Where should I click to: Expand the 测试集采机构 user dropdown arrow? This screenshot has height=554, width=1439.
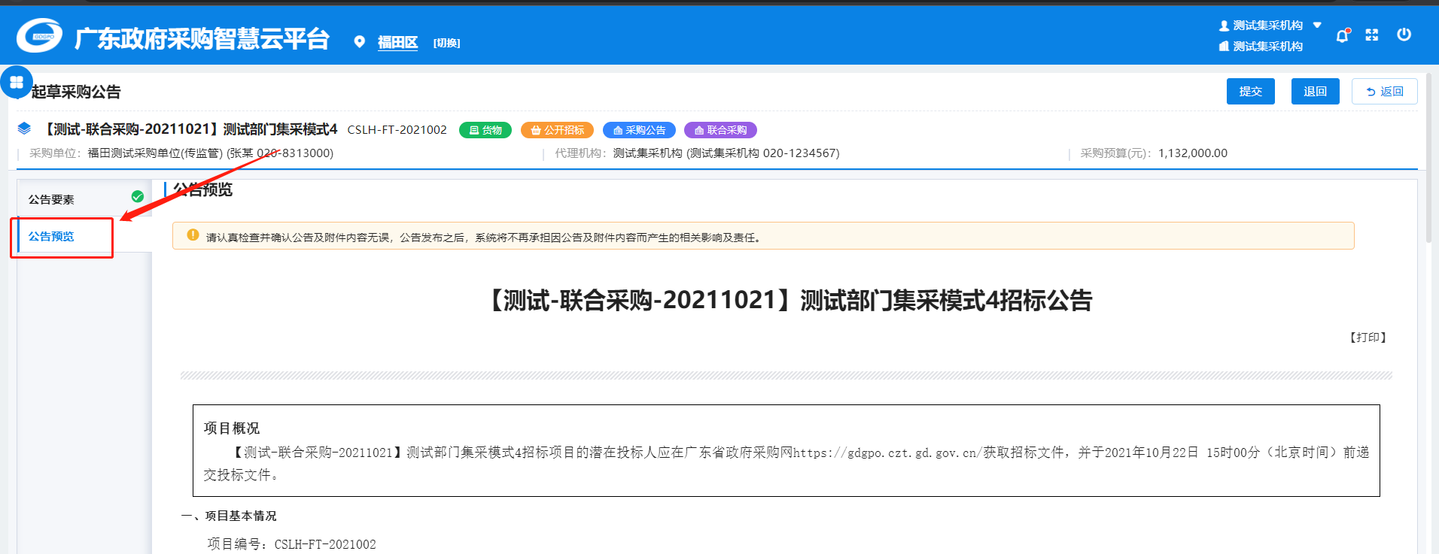coord(1317,26)
